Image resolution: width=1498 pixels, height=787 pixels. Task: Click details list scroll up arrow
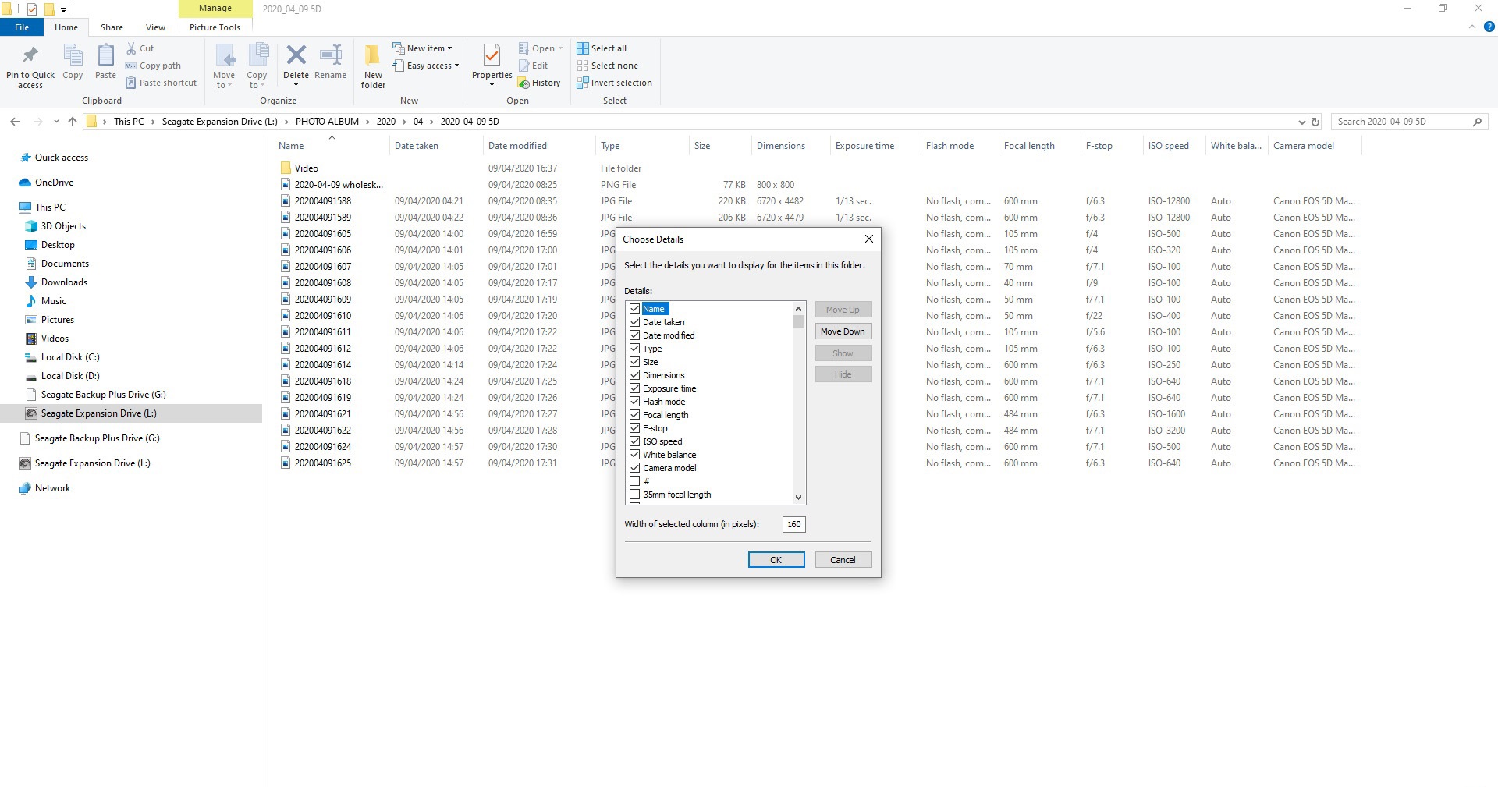pyautogui.click(x=798, y=309)
